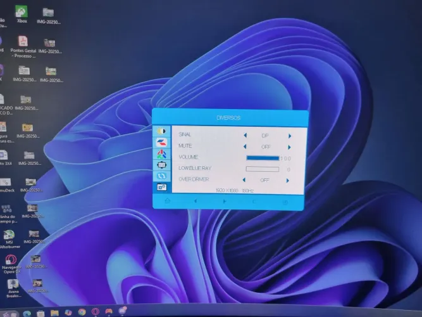Toggle OVER DRIVER using its right arrow
The image size is (422, 317).
click(x=288, y=181)
